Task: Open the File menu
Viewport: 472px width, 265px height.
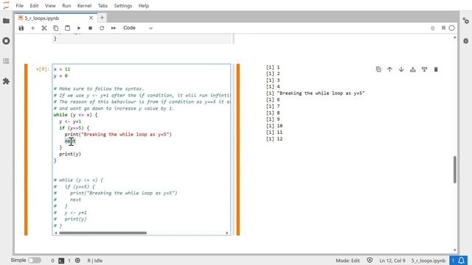Action: pyautogui.click(x=20, y=6)
